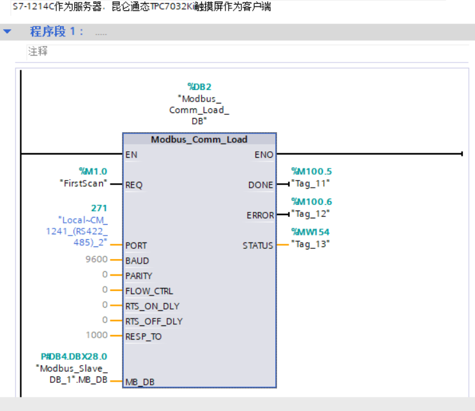This screenshot has height=411, width=475.
Task: Select the FLOW_CTRL input value 0
Action: [105, 290]
